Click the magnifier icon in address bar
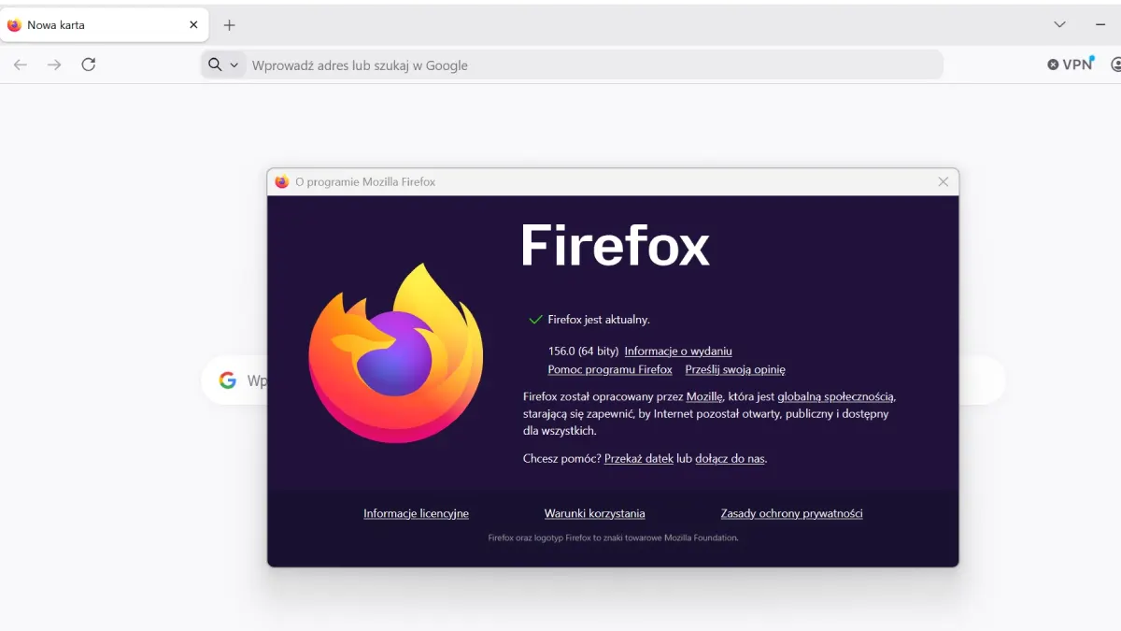 (215, 65)
